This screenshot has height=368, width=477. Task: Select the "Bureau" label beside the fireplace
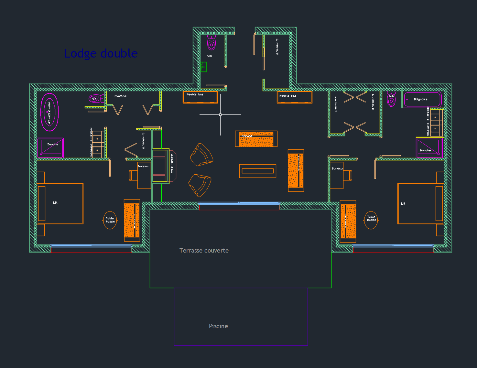143,166
